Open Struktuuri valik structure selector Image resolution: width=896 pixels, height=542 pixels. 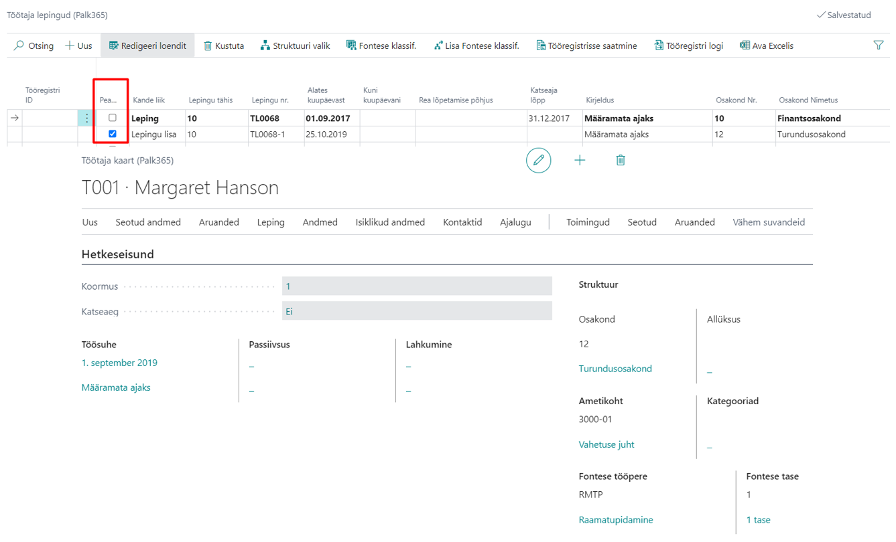tap(295, 46)
